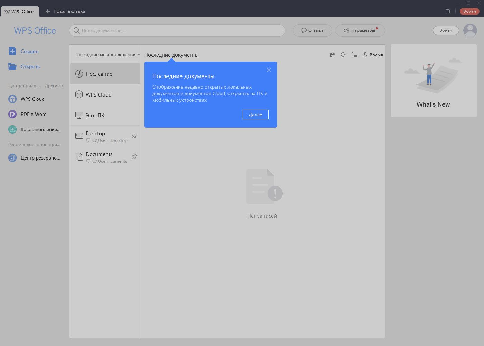The image size is (484, 346).
Task: Click the red Войти button in title bar
Action: click(469, 11)
